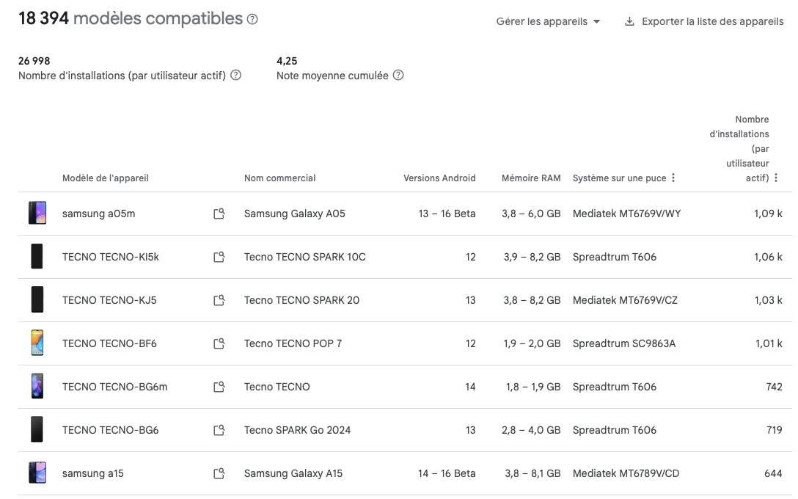Click Mediatek MT6789V/CD chip cell
Viewport: 798px width, 499px height.
point(626,473)
